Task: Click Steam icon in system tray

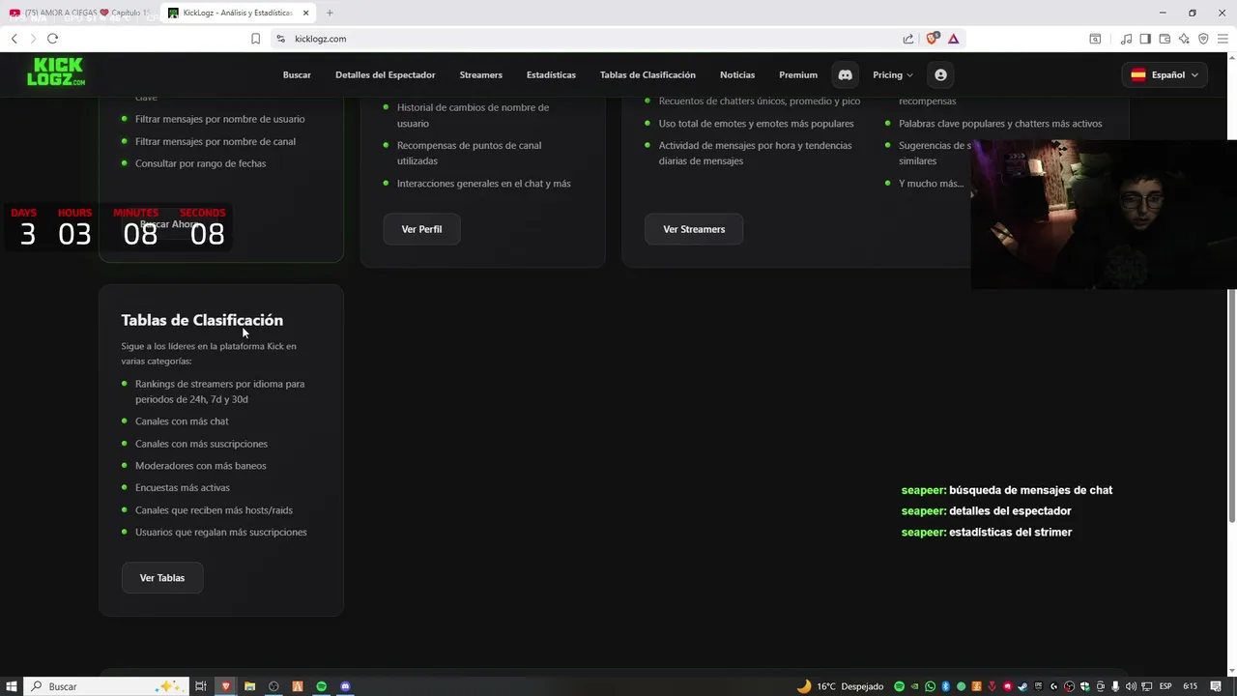Action: pyautogui.click(x=1022, y=686)
